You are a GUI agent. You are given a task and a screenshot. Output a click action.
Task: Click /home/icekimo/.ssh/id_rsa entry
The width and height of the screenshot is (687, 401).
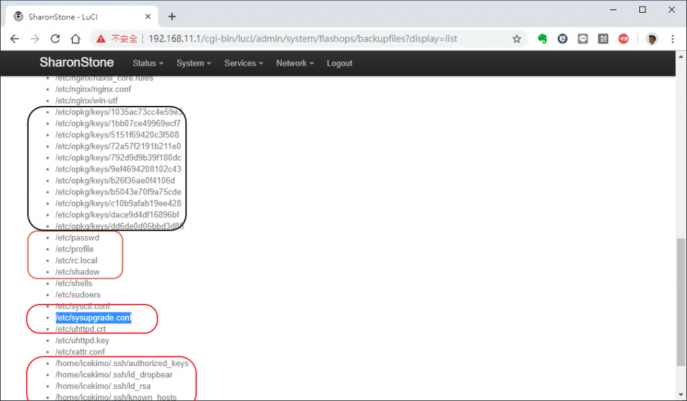click(x=103, y=386)
